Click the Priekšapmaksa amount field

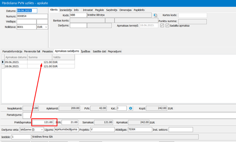tap(42, 122)
